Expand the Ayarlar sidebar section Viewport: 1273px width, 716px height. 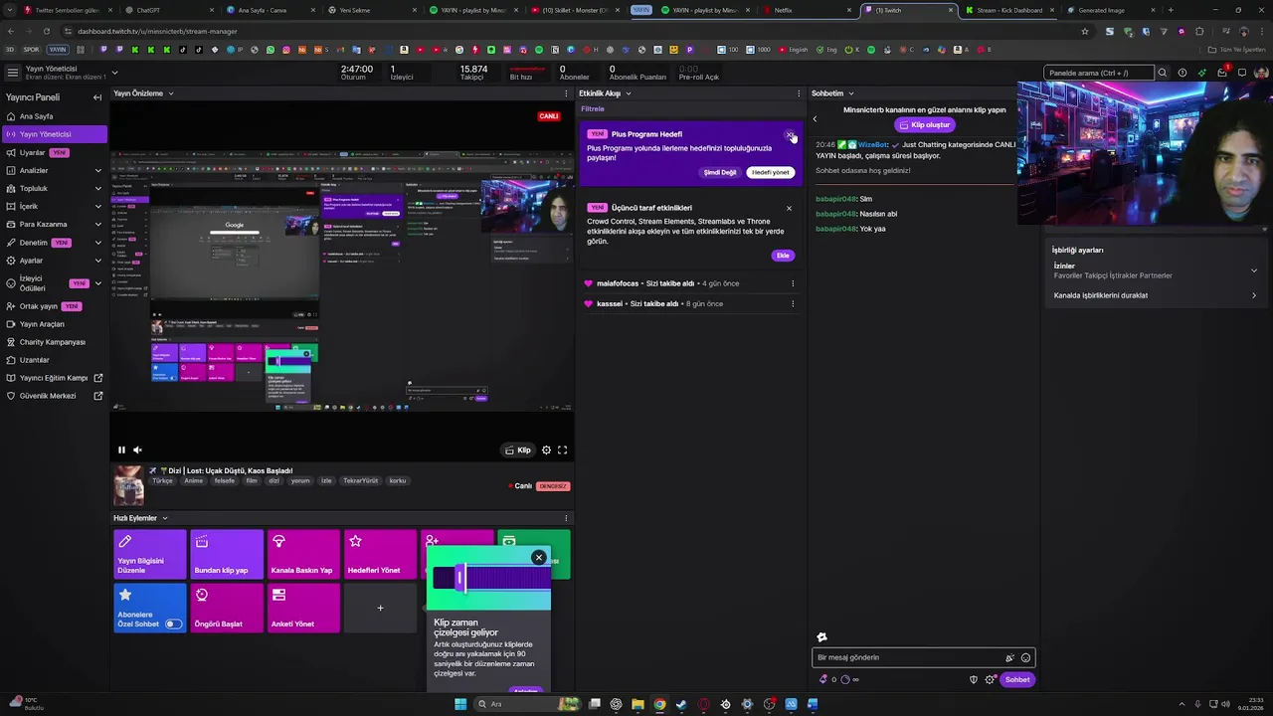tap(97, 261)
